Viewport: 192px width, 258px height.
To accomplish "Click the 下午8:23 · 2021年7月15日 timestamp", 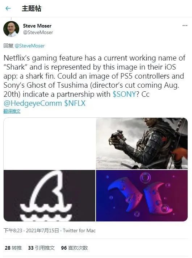I will pyautogui.click(x=31, y=230).
